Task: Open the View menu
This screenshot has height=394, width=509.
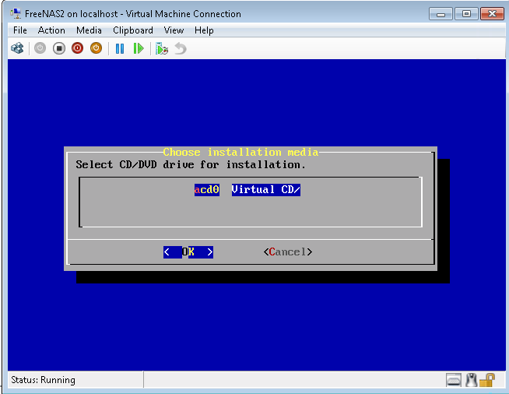Action: pyautogui.click(x=174, y=30)
